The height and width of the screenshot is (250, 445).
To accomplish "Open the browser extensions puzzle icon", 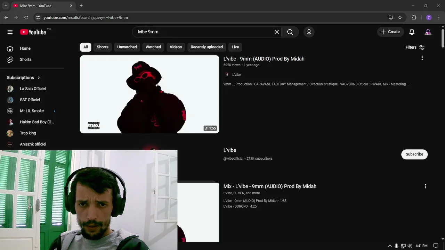I will tap(414, 17).
